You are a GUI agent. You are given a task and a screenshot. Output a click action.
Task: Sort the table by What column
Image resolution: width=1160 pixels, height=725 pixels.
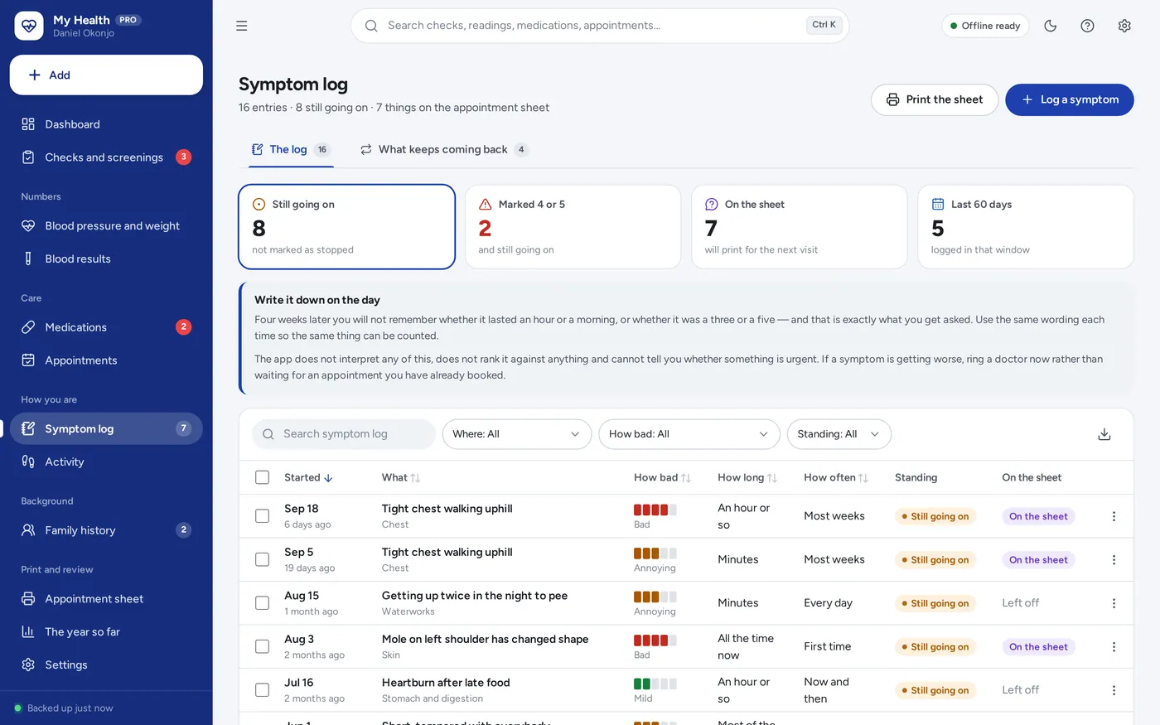coord(401,477)
